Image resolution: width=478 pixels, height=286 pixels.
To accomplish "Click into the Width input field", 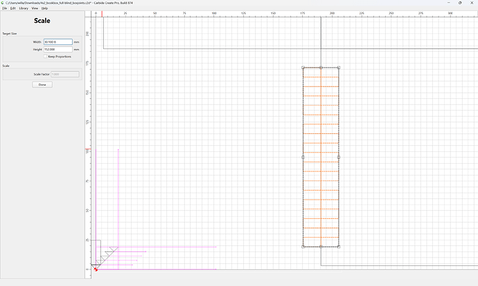I will (58, 42).
